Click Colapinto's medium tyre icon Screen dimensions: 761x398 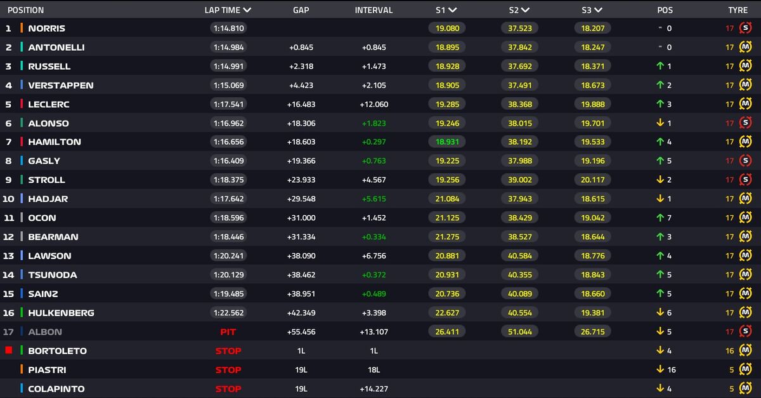coord(746,388)
